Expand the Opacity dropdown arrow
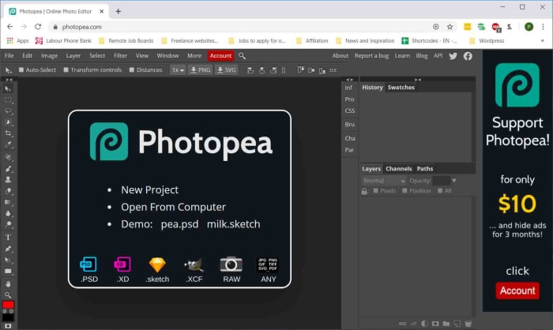The height and width of the screenshot is (330, 553). click(x=454, y=181)
